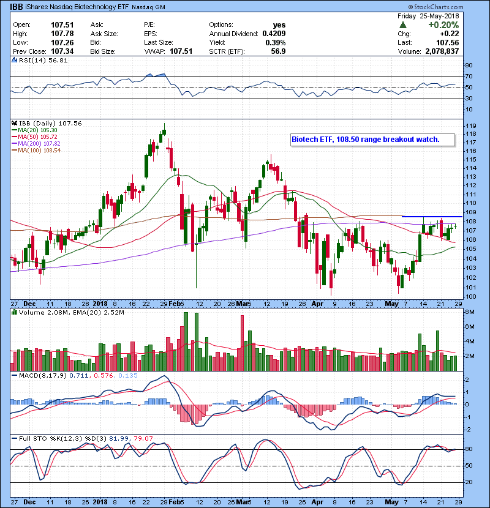Click the Chg value +0.22
Viewport: 490px width, 508px height.
pyautogui.click(x=450, y=34)
